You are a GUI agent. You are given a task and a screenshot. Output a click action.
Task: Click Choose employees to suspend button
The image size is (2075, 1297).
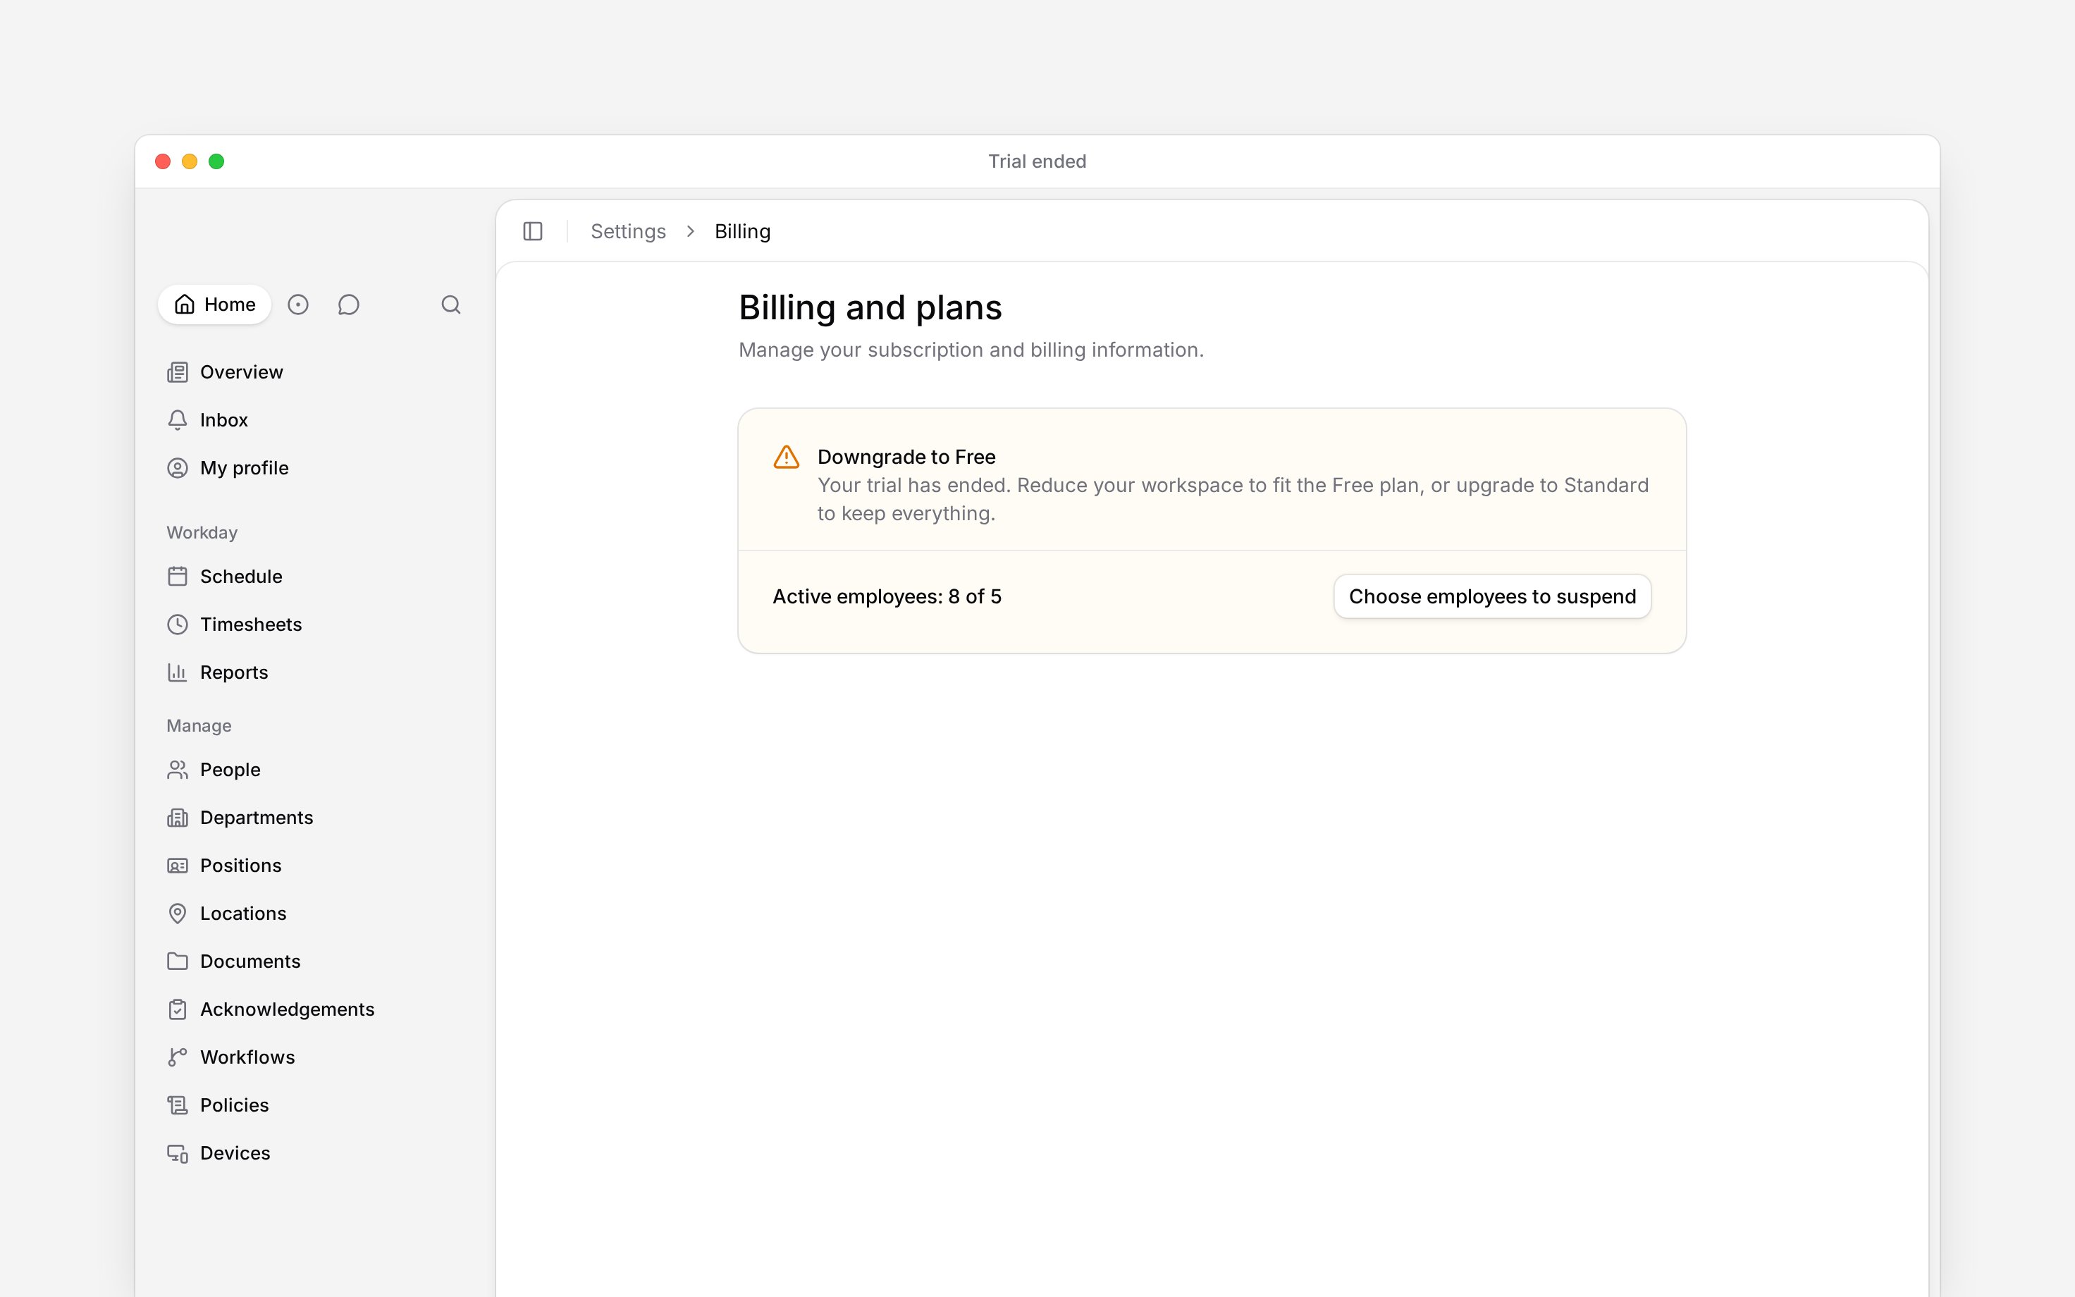[1492, 596]
